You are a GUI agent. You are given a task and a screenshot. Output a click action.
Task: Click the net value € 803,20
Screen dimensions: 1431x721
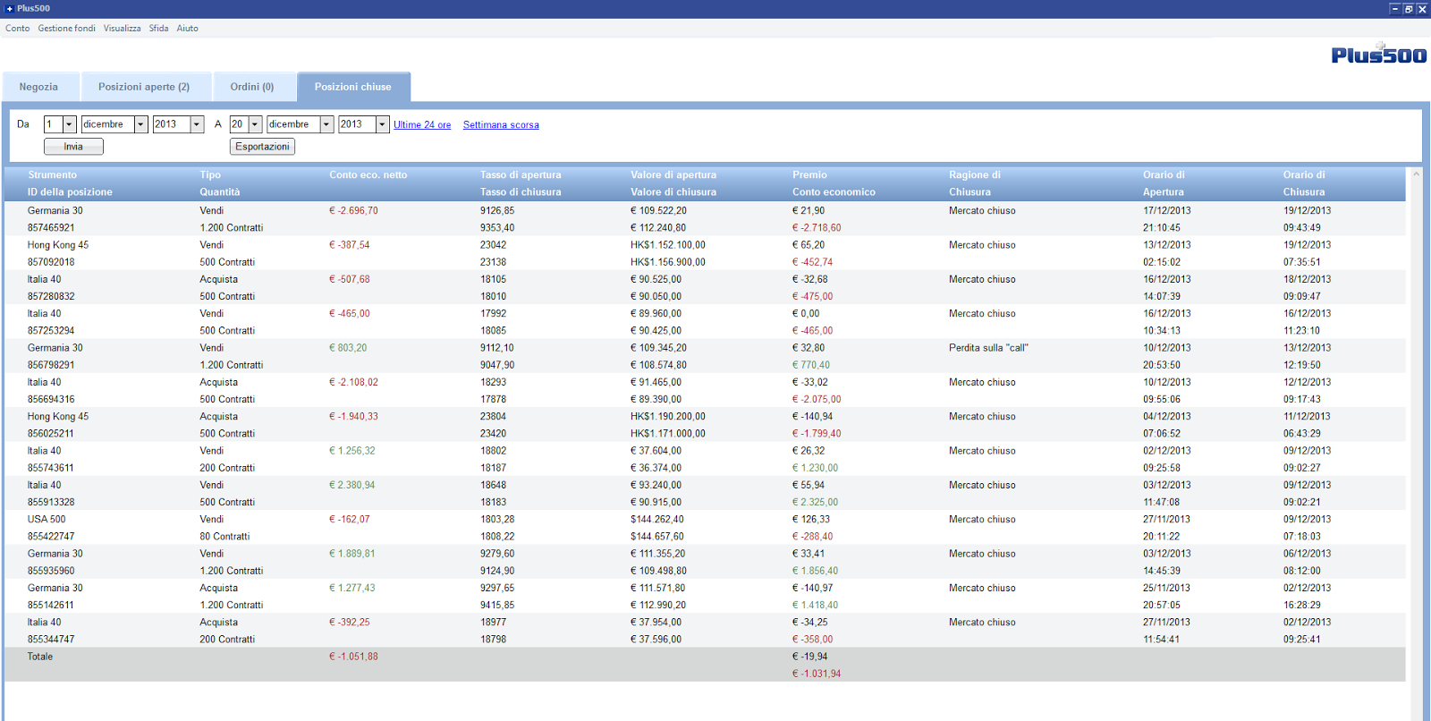[x=348, y=348]
